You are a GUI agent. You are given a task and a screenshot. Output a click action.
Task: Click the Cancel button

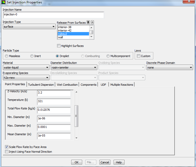click(x=105, y=162)
